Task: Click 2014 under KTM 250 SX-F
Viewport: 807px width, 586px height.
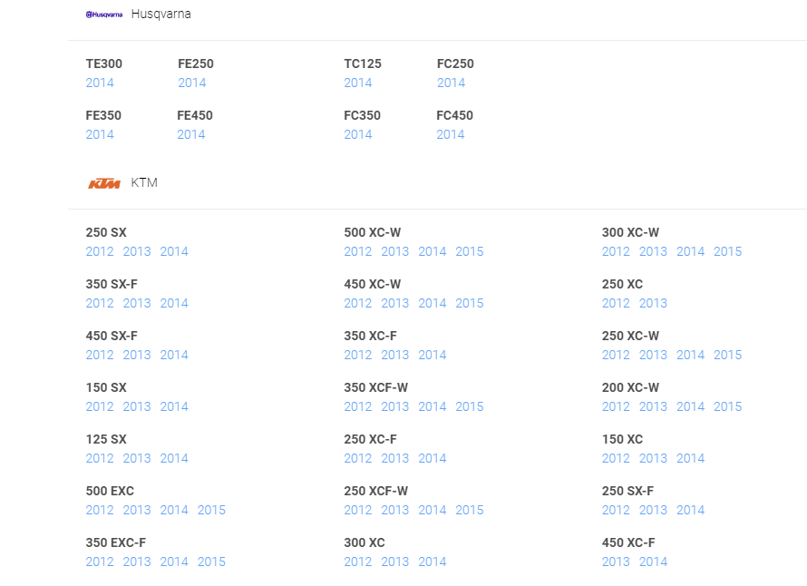Action: point(690,510)
